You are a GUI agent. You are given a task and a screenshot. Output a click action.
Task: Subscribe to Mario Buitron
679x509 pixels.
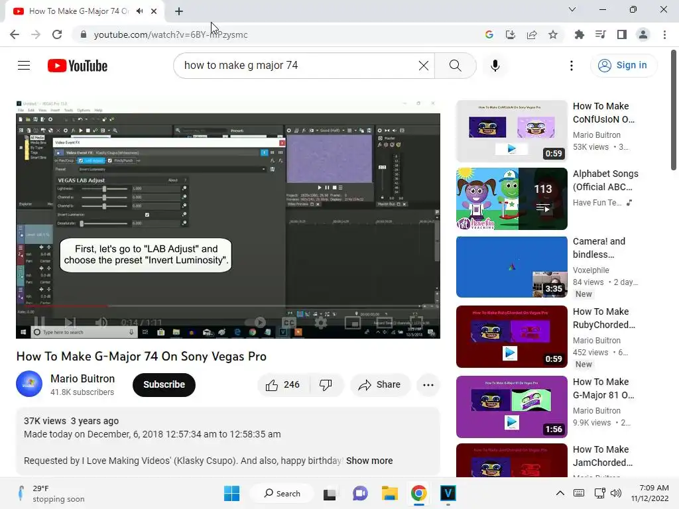pos(164,385)
